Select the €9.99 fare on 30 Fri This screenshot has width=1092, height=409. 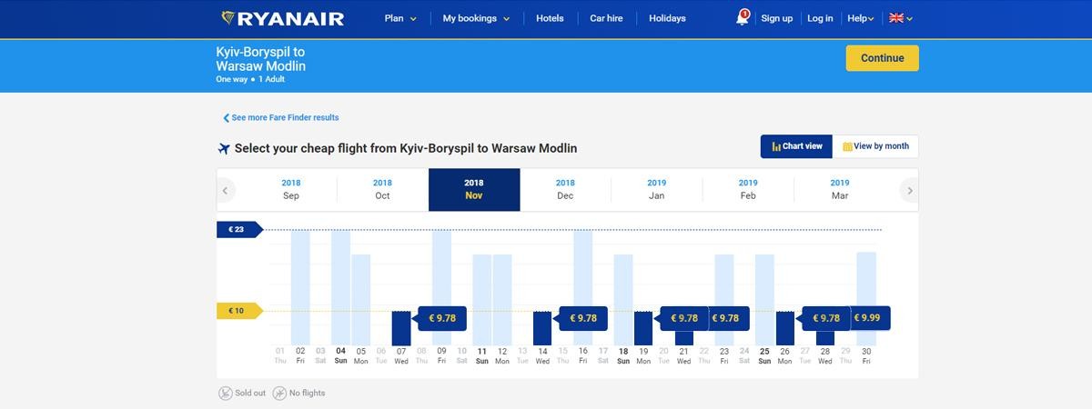click(871, 318)
